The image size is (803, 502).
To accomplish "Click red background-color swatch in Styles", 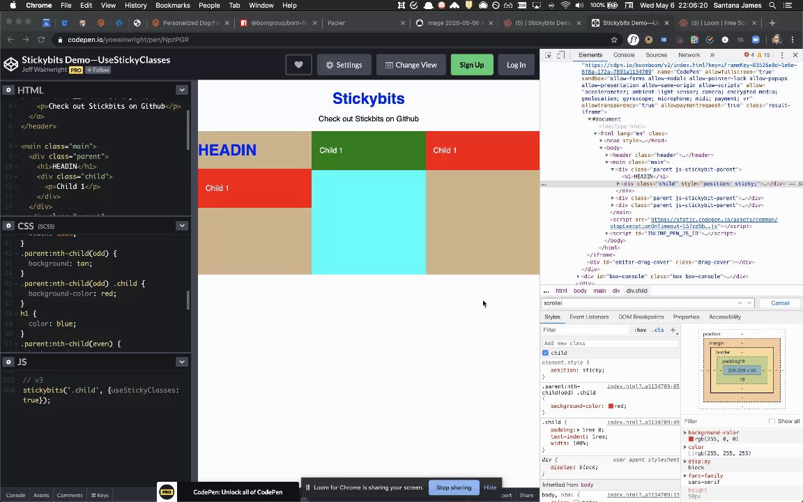I will pos(611,406).
